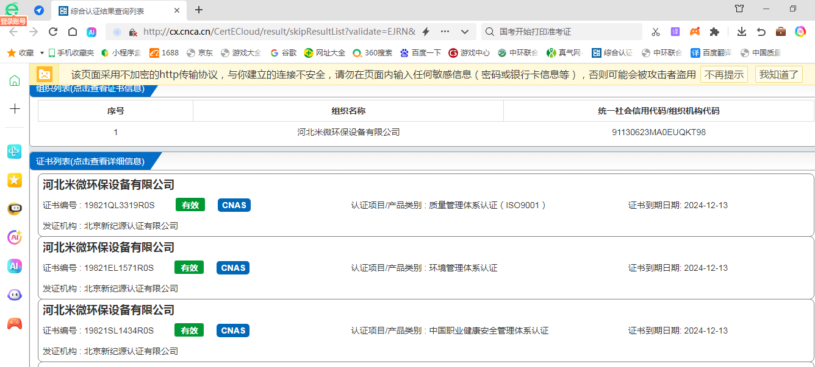
Task: Open the 游戏中心 bookmark
Action: tap(469, 53)
